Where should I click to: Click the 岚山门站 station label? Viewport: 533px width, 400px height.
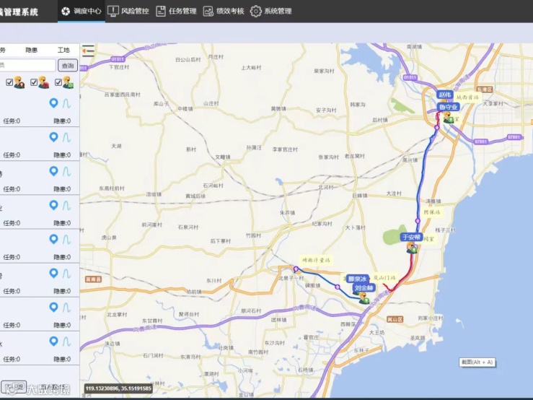point(384,278)
